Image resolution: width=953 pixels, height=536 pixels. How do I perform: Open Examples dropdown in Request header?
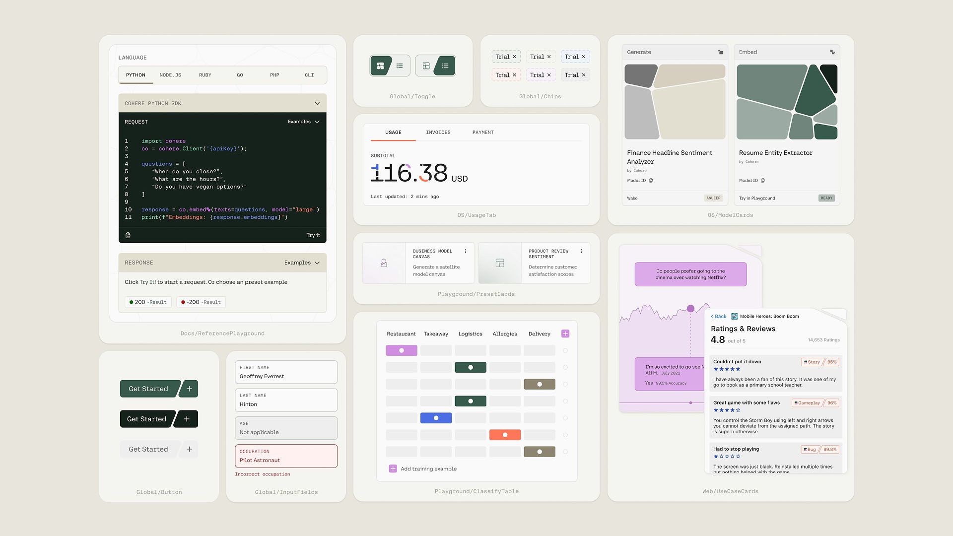pos(304,122)
